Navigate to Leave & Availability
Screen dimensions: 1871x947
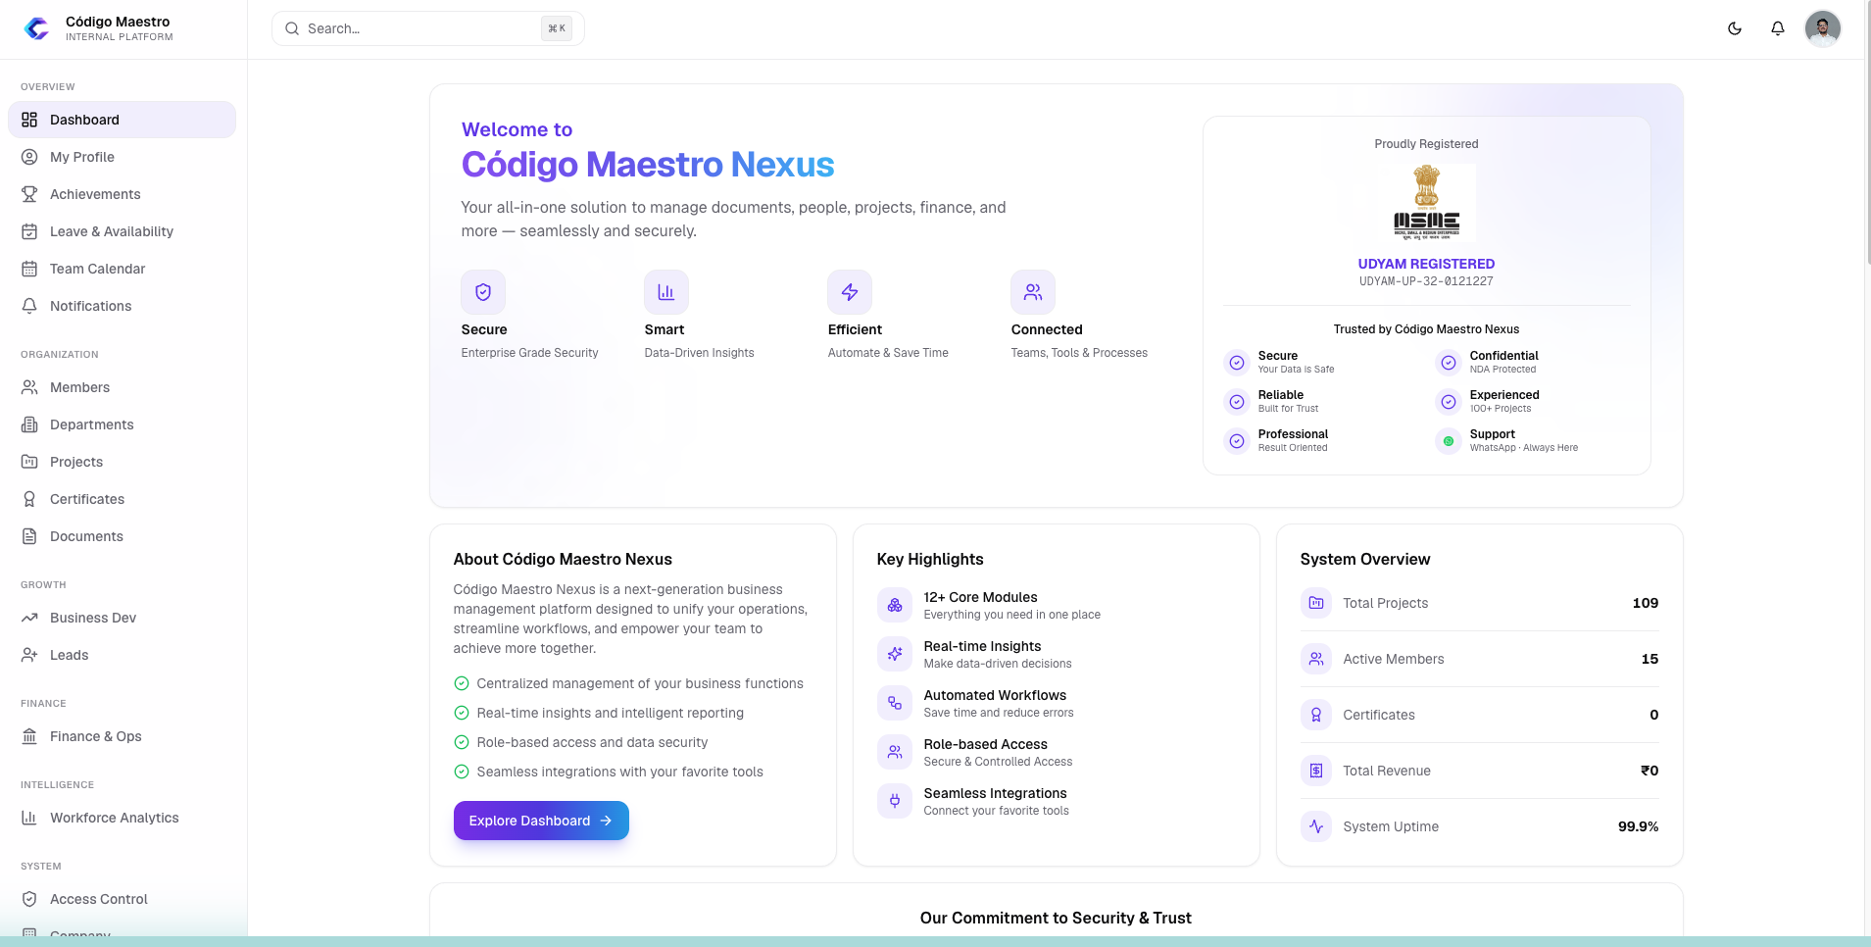(x=122, y=231)
